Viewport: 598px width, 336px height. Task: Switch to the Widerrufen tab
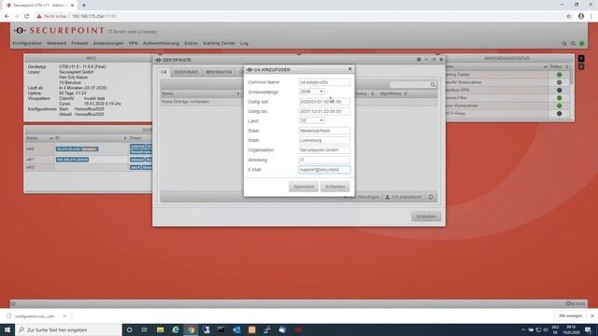[x=219, y=72]
